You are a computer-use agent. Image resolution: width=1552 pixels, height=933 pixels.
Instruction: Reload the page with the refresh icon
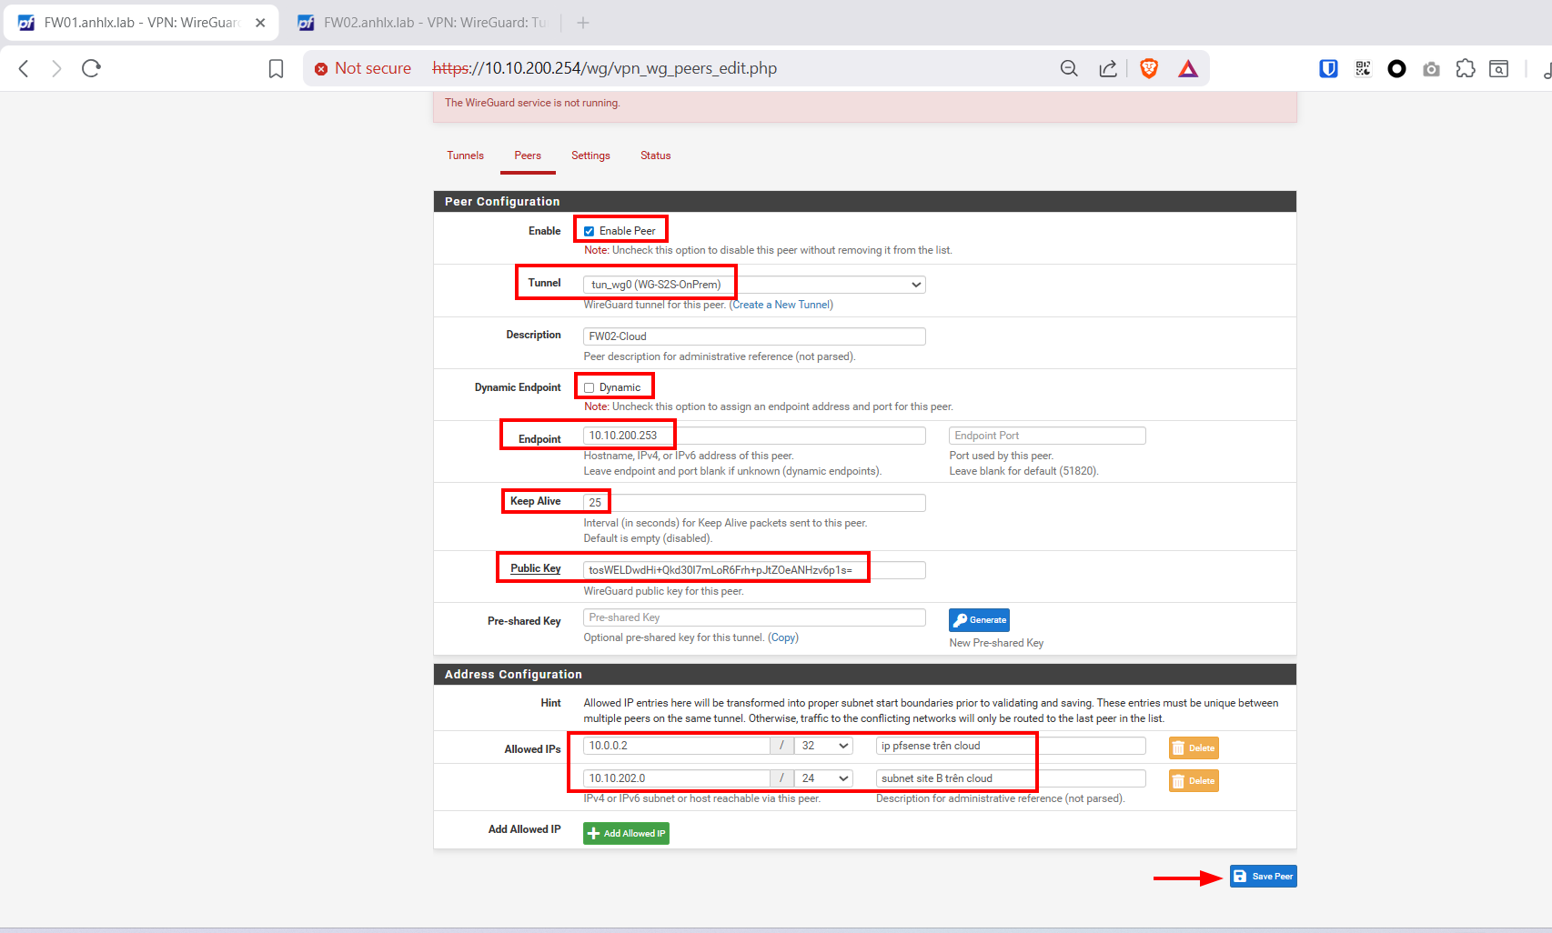tap(91, 68)
